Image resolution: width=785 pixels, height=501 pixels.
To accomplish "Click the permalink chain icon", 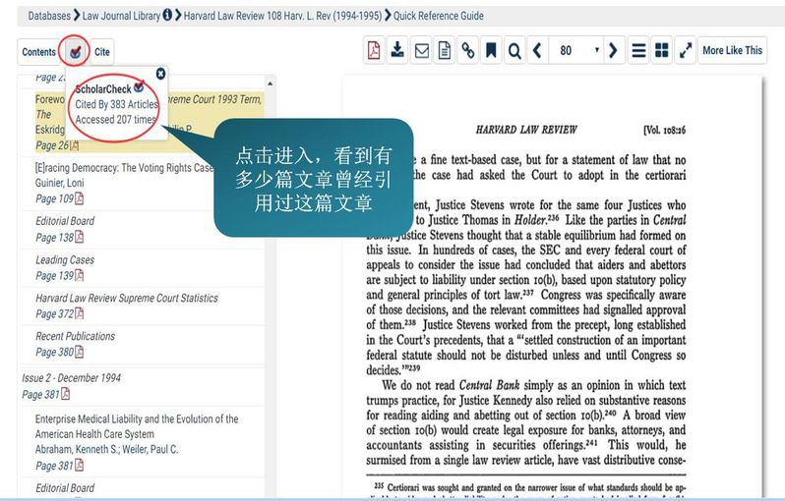I will coord(468,51).
